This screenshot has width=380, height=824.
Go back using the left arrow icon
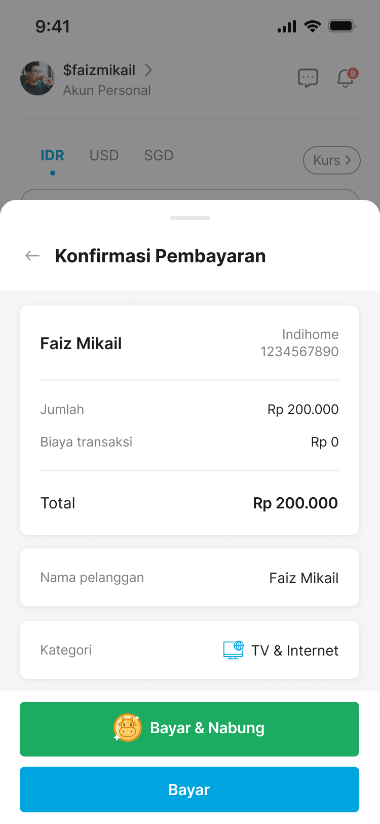pyautogui.click(x=32, y=256)
